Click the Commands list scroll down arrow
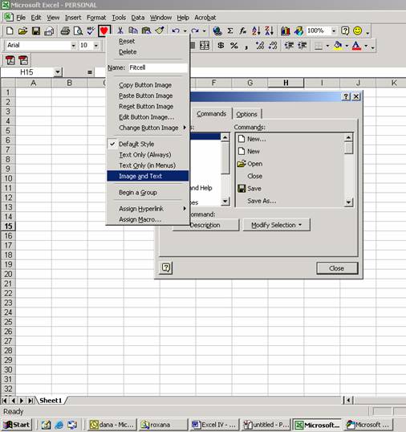The height and width of the screenshot is (432, 406). click(348, 202)
